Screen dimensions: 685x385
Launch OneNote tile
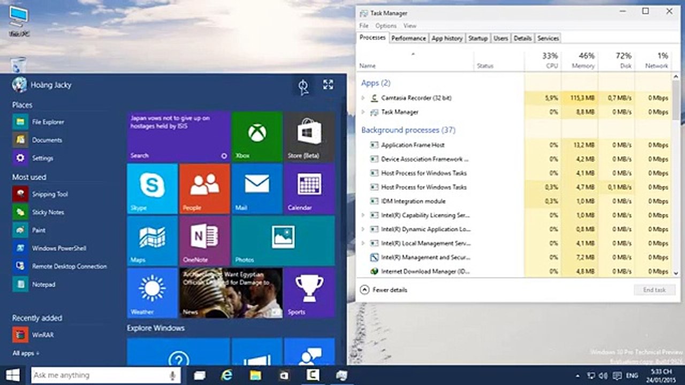(x=204, y=241)
